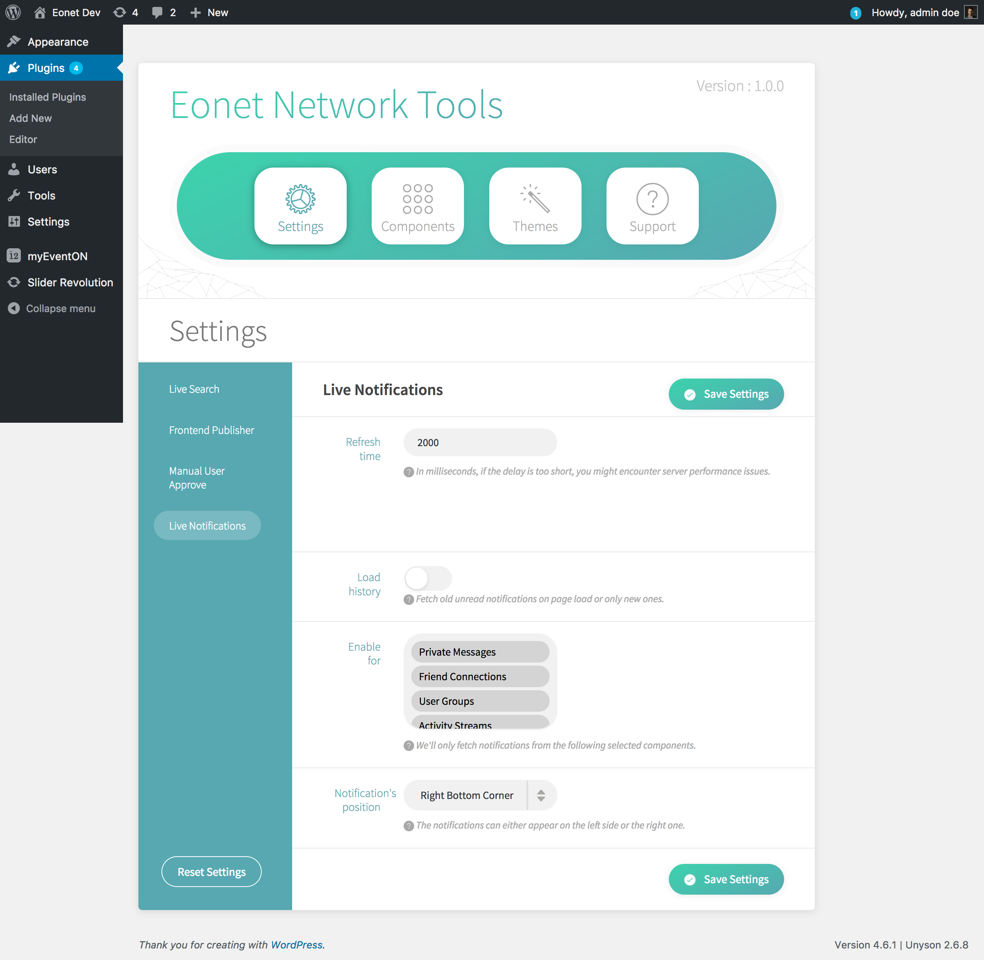This screenshot has height=960, width=984.
Task: Open the Right Bottom Corner dropdown
Action: tap(480, 795)
